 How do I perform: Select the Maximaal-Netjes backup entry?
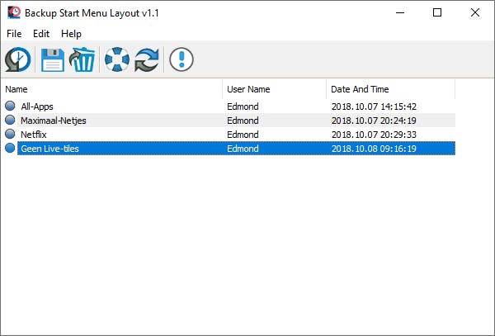[54, 120]
